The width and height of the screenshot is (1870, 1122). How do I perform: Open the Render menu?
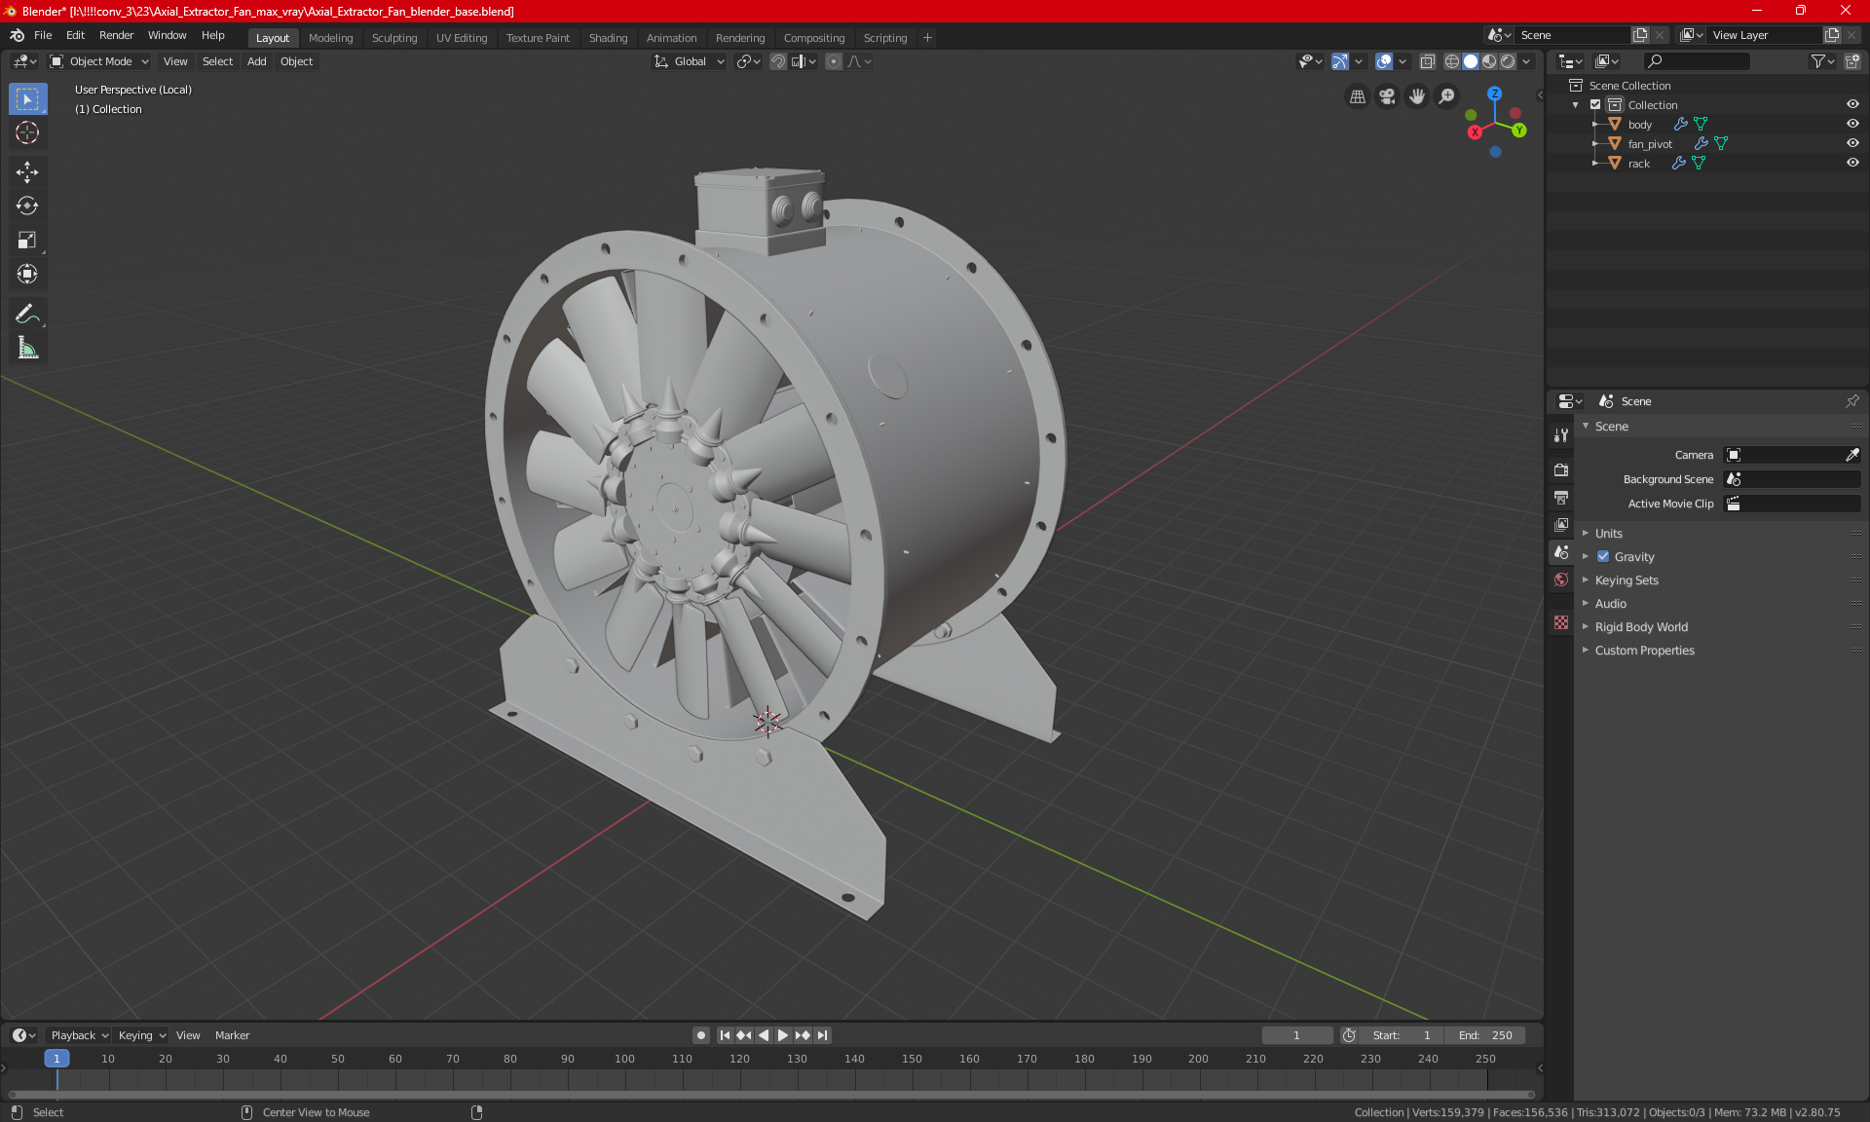point(116,35)
